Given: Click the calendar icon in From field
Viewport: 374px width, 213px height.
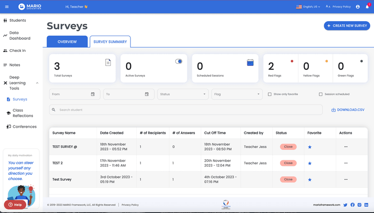Looking at the screenshot, I should pos(93,94).
